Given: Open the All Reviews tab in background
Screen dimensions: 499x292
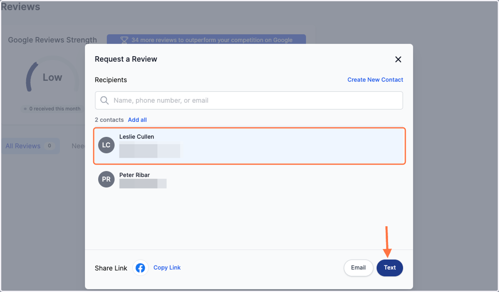Looking at the screenshot, I should pyautogui.click(x=30, y=146).
